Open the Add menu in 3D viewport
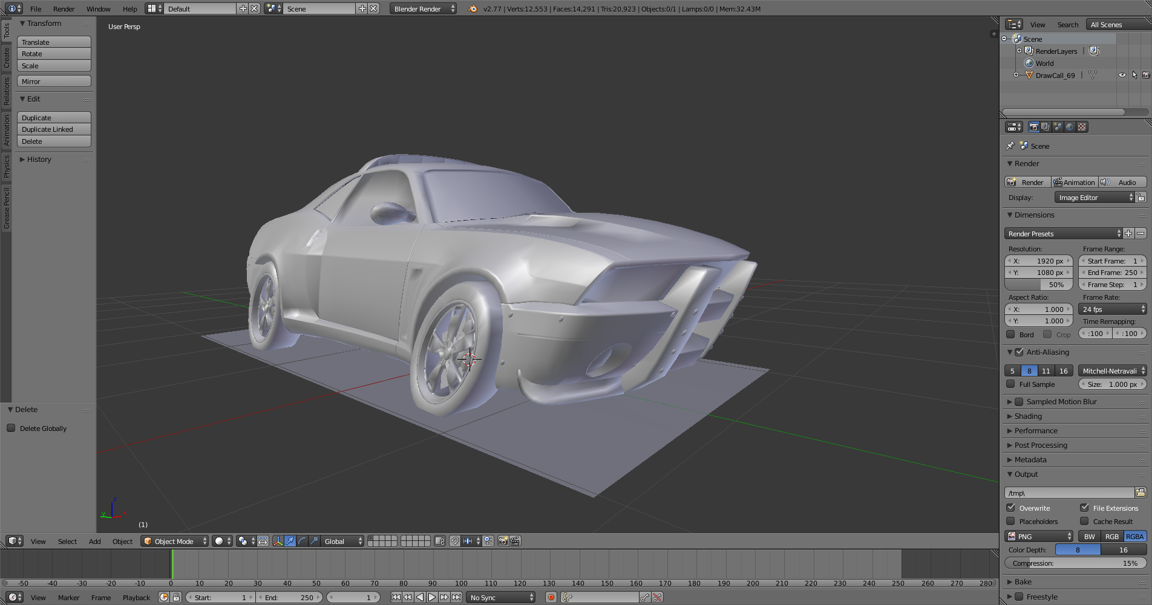 94,541
